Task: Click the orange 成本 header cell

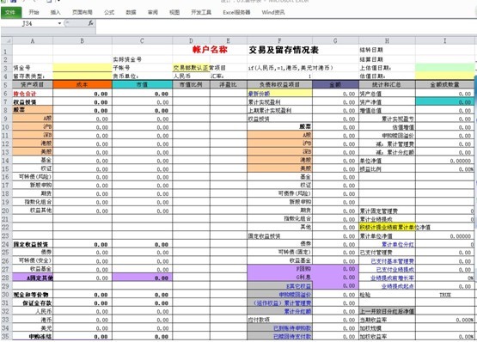Action: tap(83, 84)
